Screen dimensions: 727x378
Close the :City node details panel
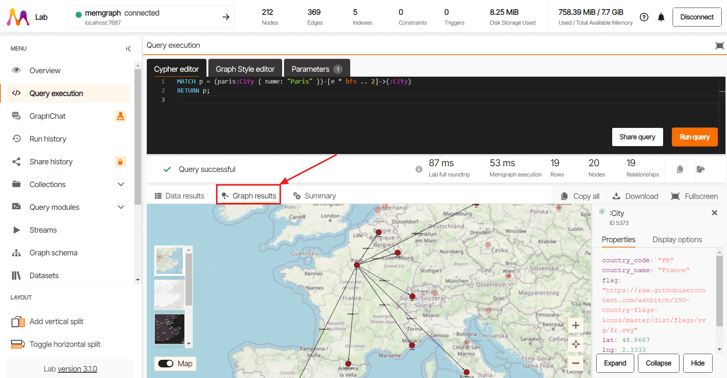click(714, 213)
